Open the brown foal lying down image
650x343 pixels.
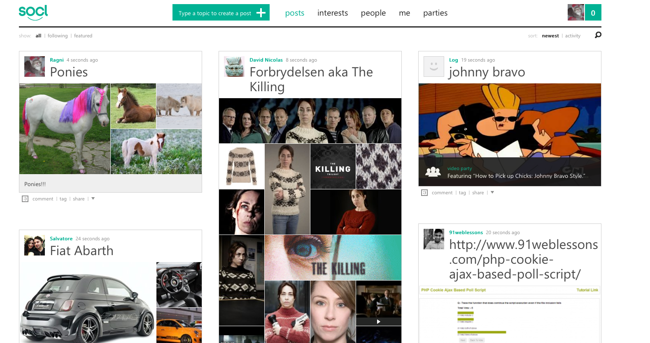[x=133, y=106]
